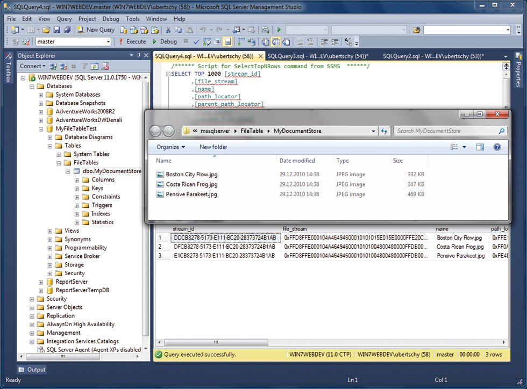Switch output to Results to File

(x=286, y=42)
